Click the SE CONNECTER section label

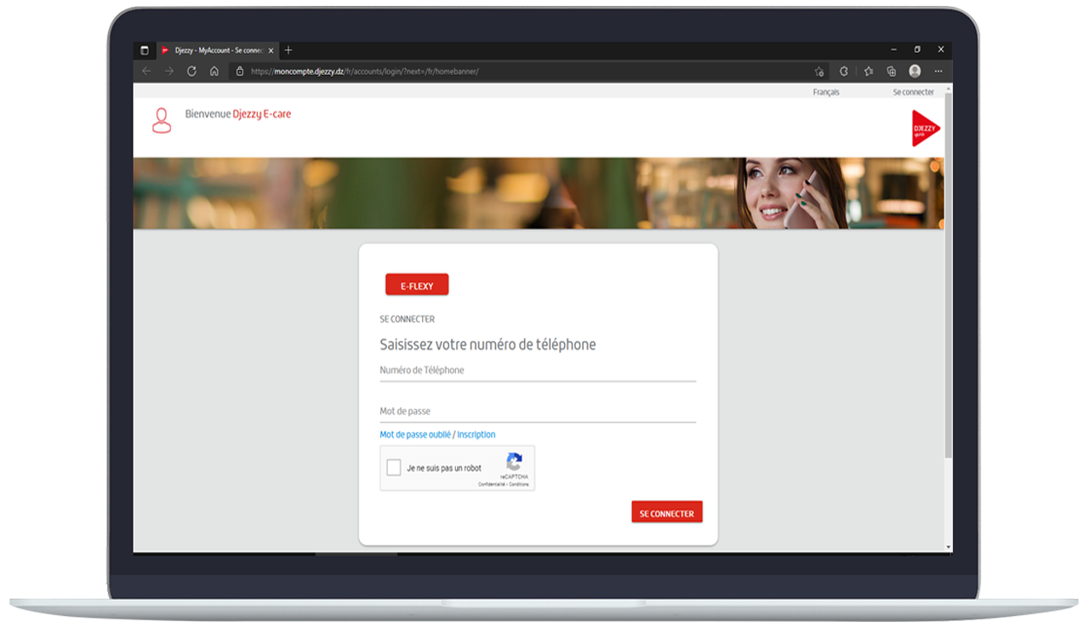[407, 319]
